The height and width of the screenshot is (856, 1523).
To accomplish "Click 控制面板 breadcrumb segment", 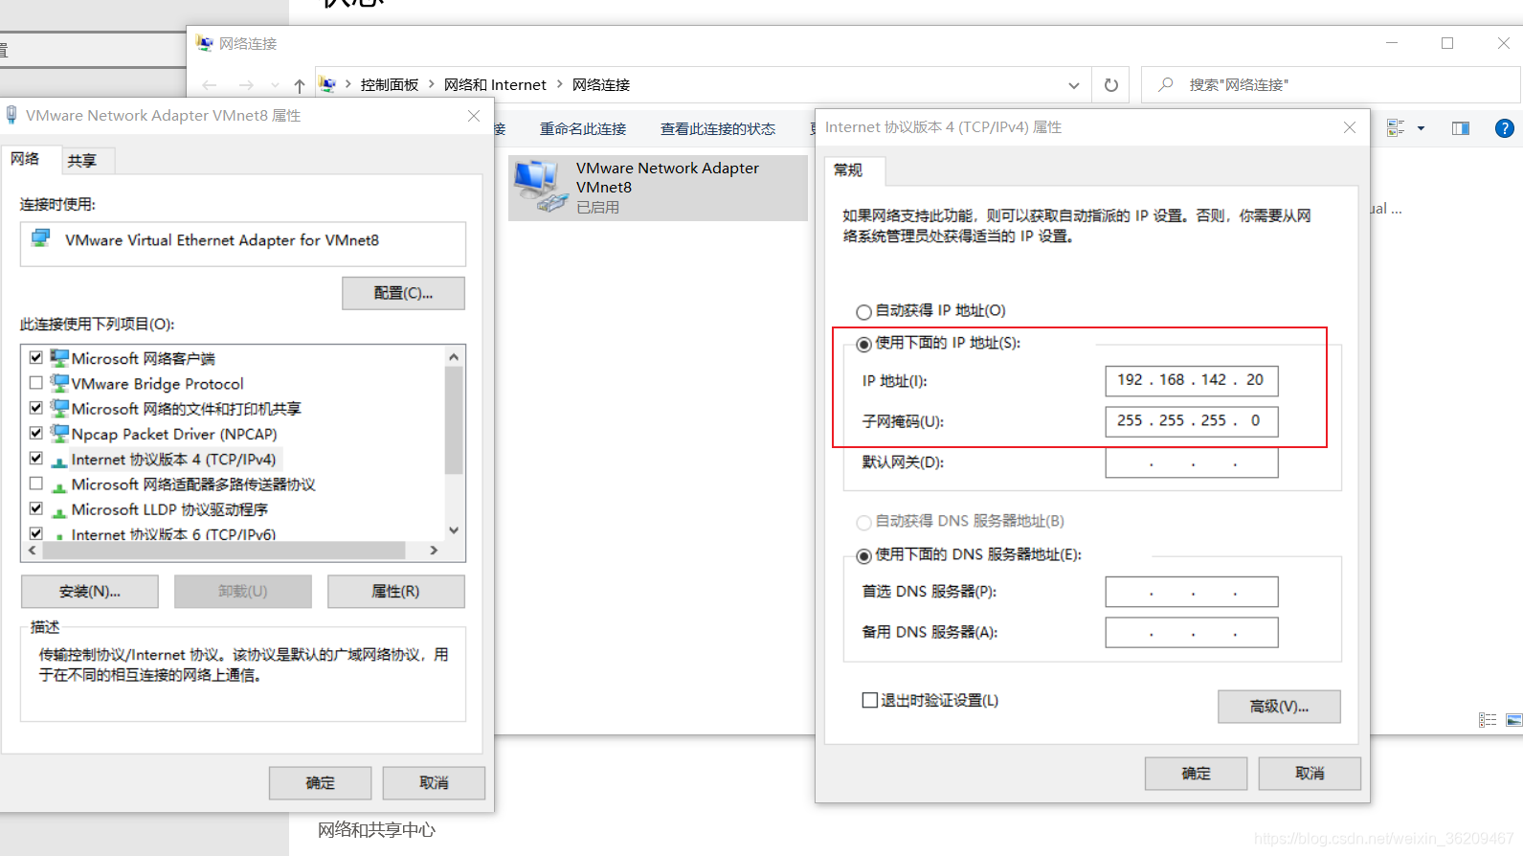I will [390, 84].
